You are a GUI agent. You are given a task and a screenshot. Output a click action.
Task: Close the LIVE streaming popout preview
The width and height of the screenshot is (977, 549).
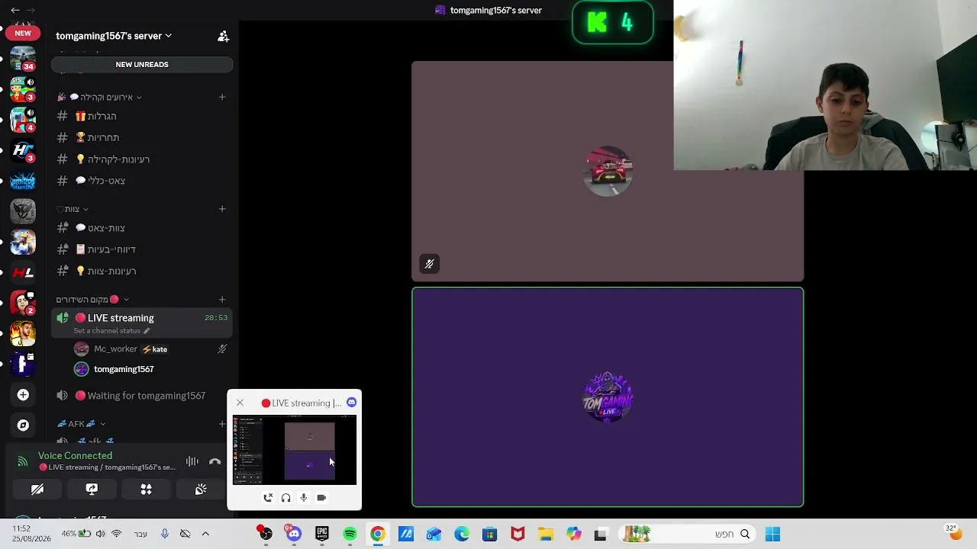[x=240, y=403]
